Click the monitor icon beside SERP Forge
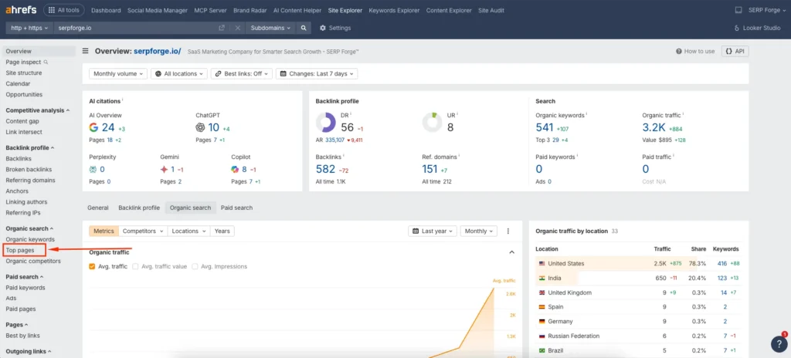The image size is (791, 358). [737, 11]
